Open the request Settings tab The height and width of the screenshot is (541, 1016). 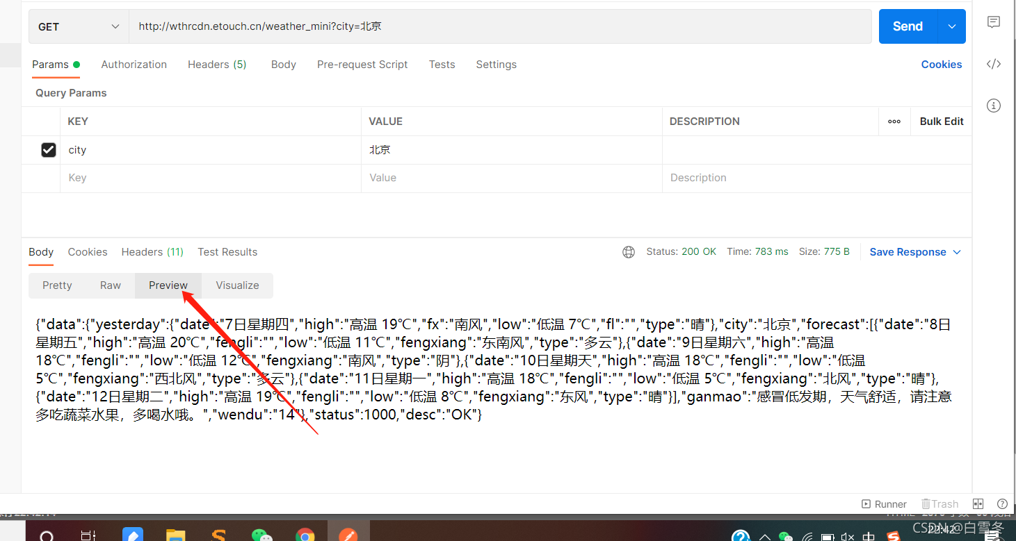496,65
